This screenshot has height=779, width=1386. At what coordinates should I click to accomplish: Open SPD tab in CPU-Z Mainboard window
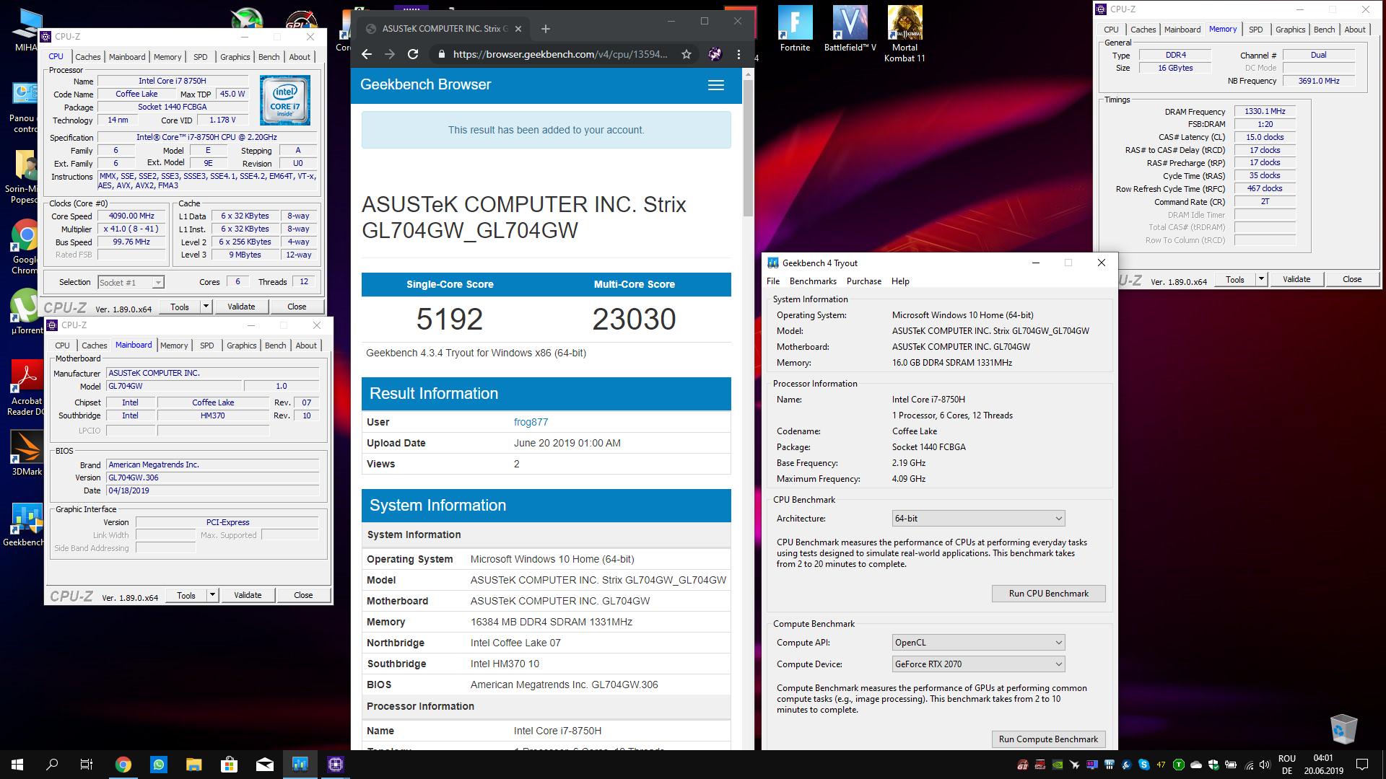(206, 346)
